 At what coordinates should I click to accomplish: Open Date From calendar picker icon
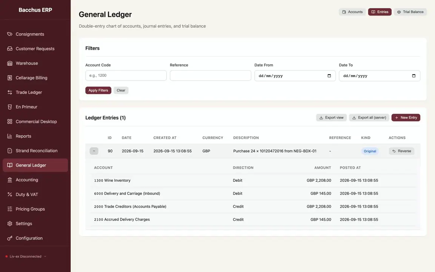pos(329,76)
